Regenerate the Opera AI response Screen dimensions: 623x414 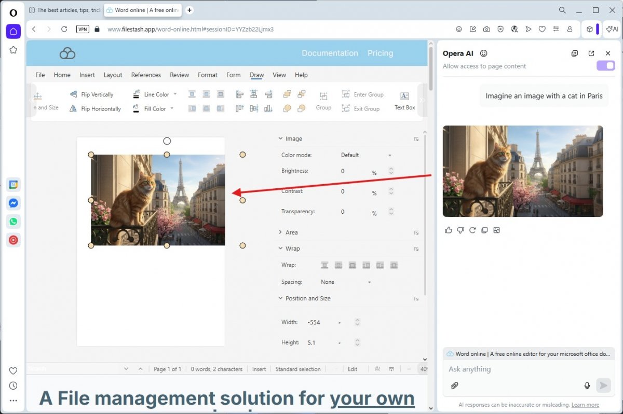(x=472, y=230)
